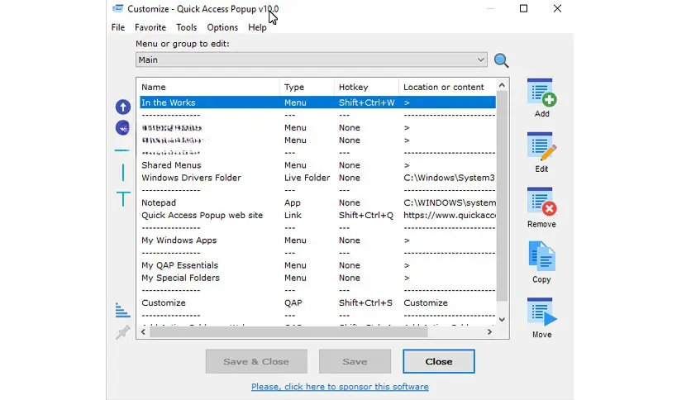Click the Remove favorite icon

[541, 202]
